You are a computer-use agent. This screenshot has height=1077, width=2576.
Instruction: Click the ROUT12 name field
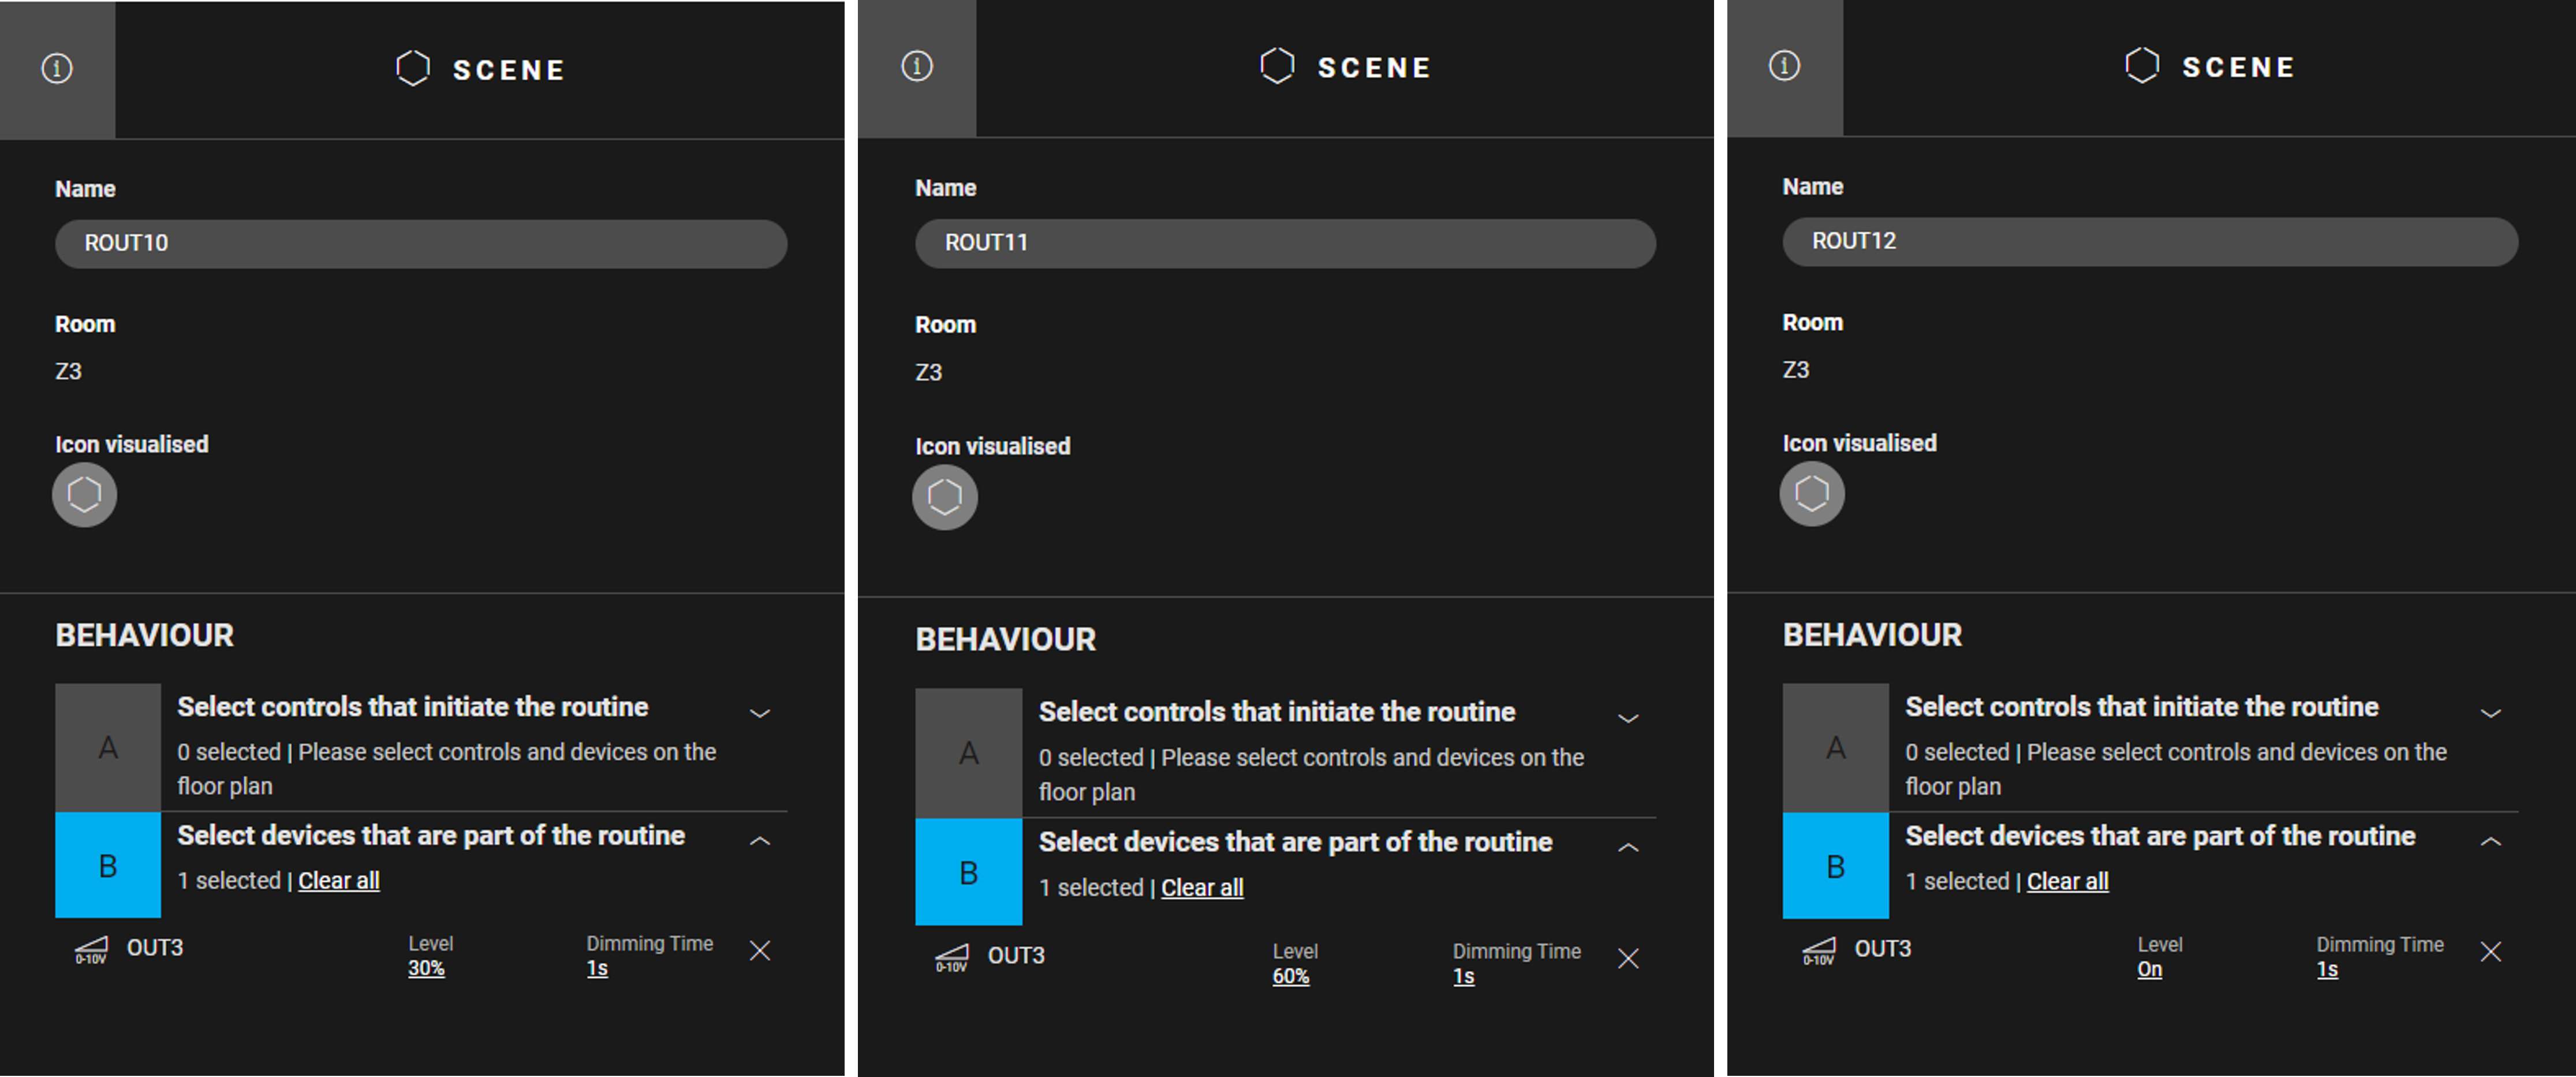point(2150,241)
